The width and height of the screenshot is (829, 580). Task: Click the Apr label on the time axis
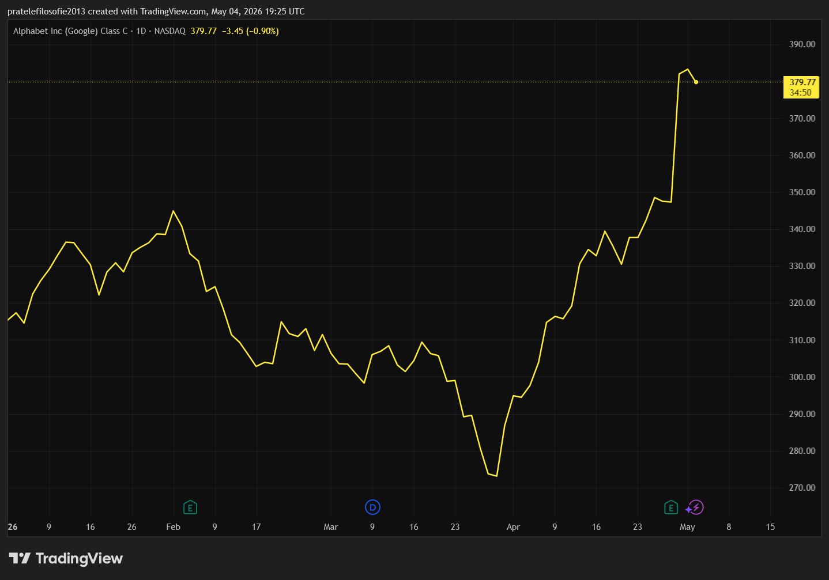(513, 527)
